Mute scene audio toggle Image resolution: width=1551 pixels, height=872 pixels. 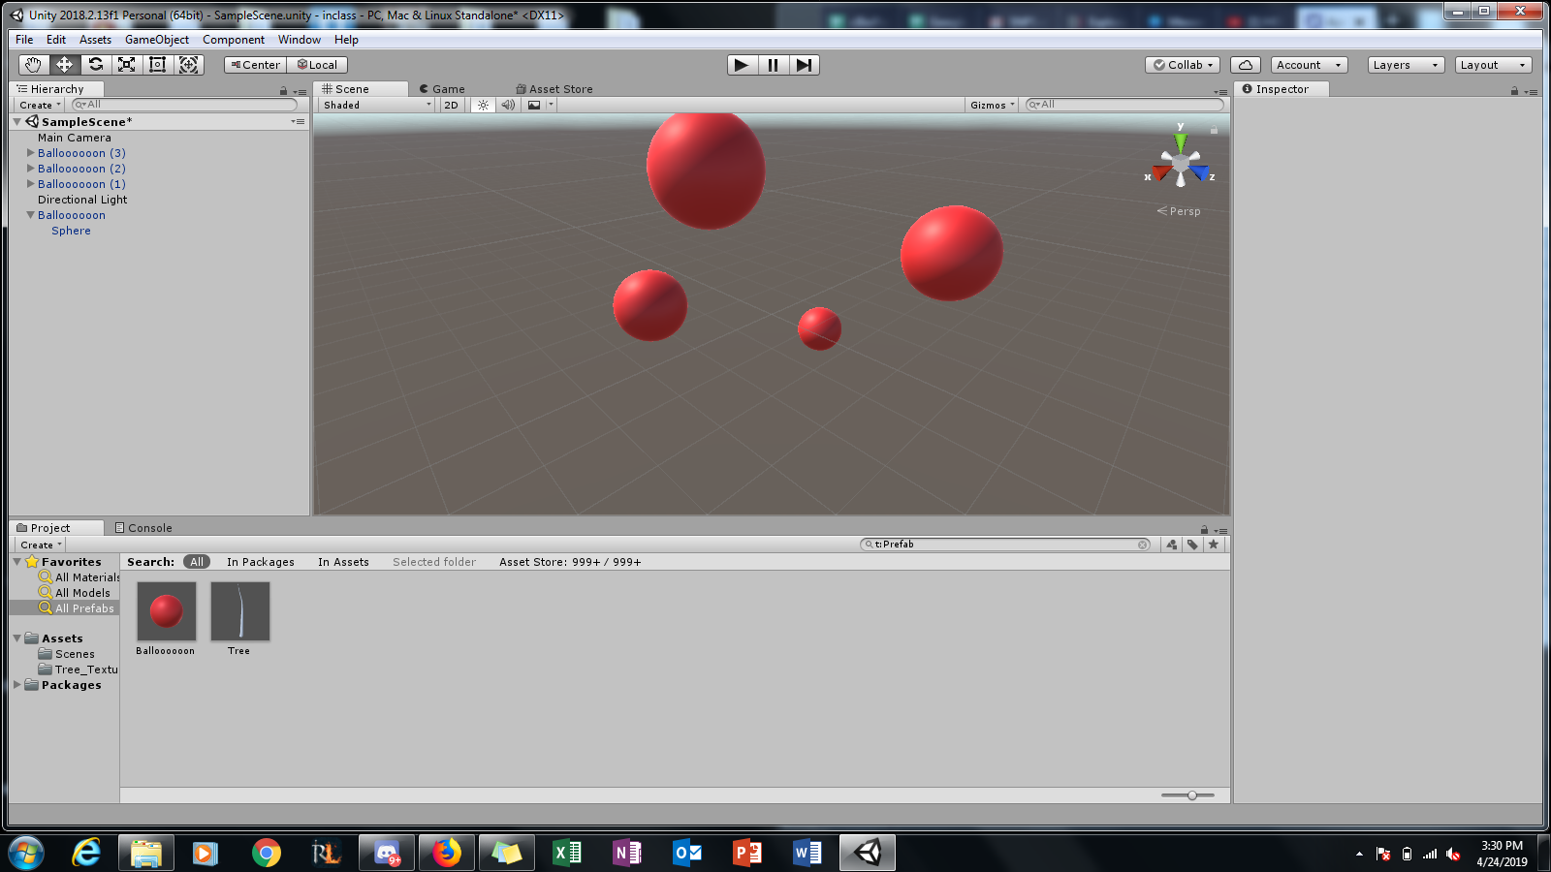click(508, 105)
